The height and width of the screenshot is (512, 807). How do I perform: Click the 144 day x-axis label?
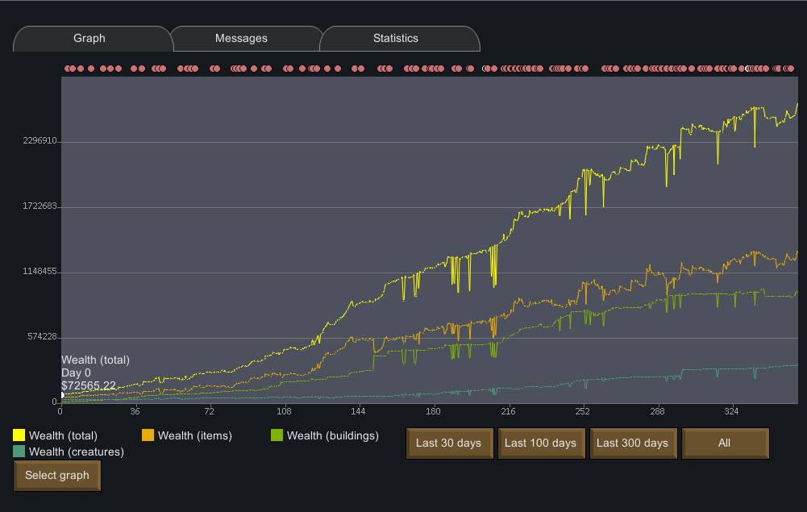tap(358, 411)
